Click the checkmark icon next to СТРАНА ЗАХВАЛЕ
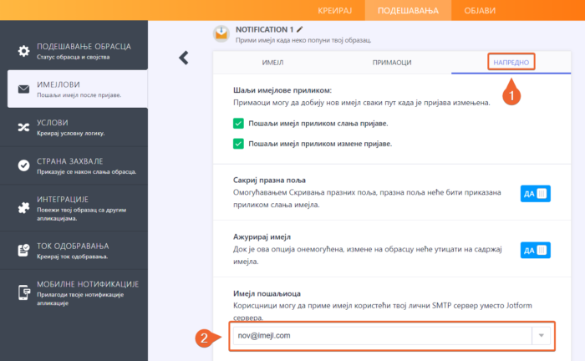Image resolution: width=585 pixels, height=361 pixels. coord(23,165)
